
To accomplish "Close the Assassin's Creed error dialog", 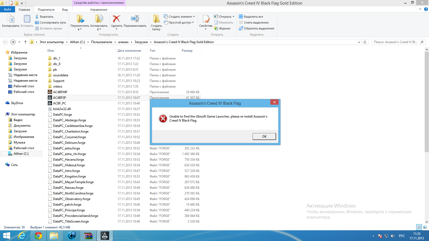I will coord(274,102).
